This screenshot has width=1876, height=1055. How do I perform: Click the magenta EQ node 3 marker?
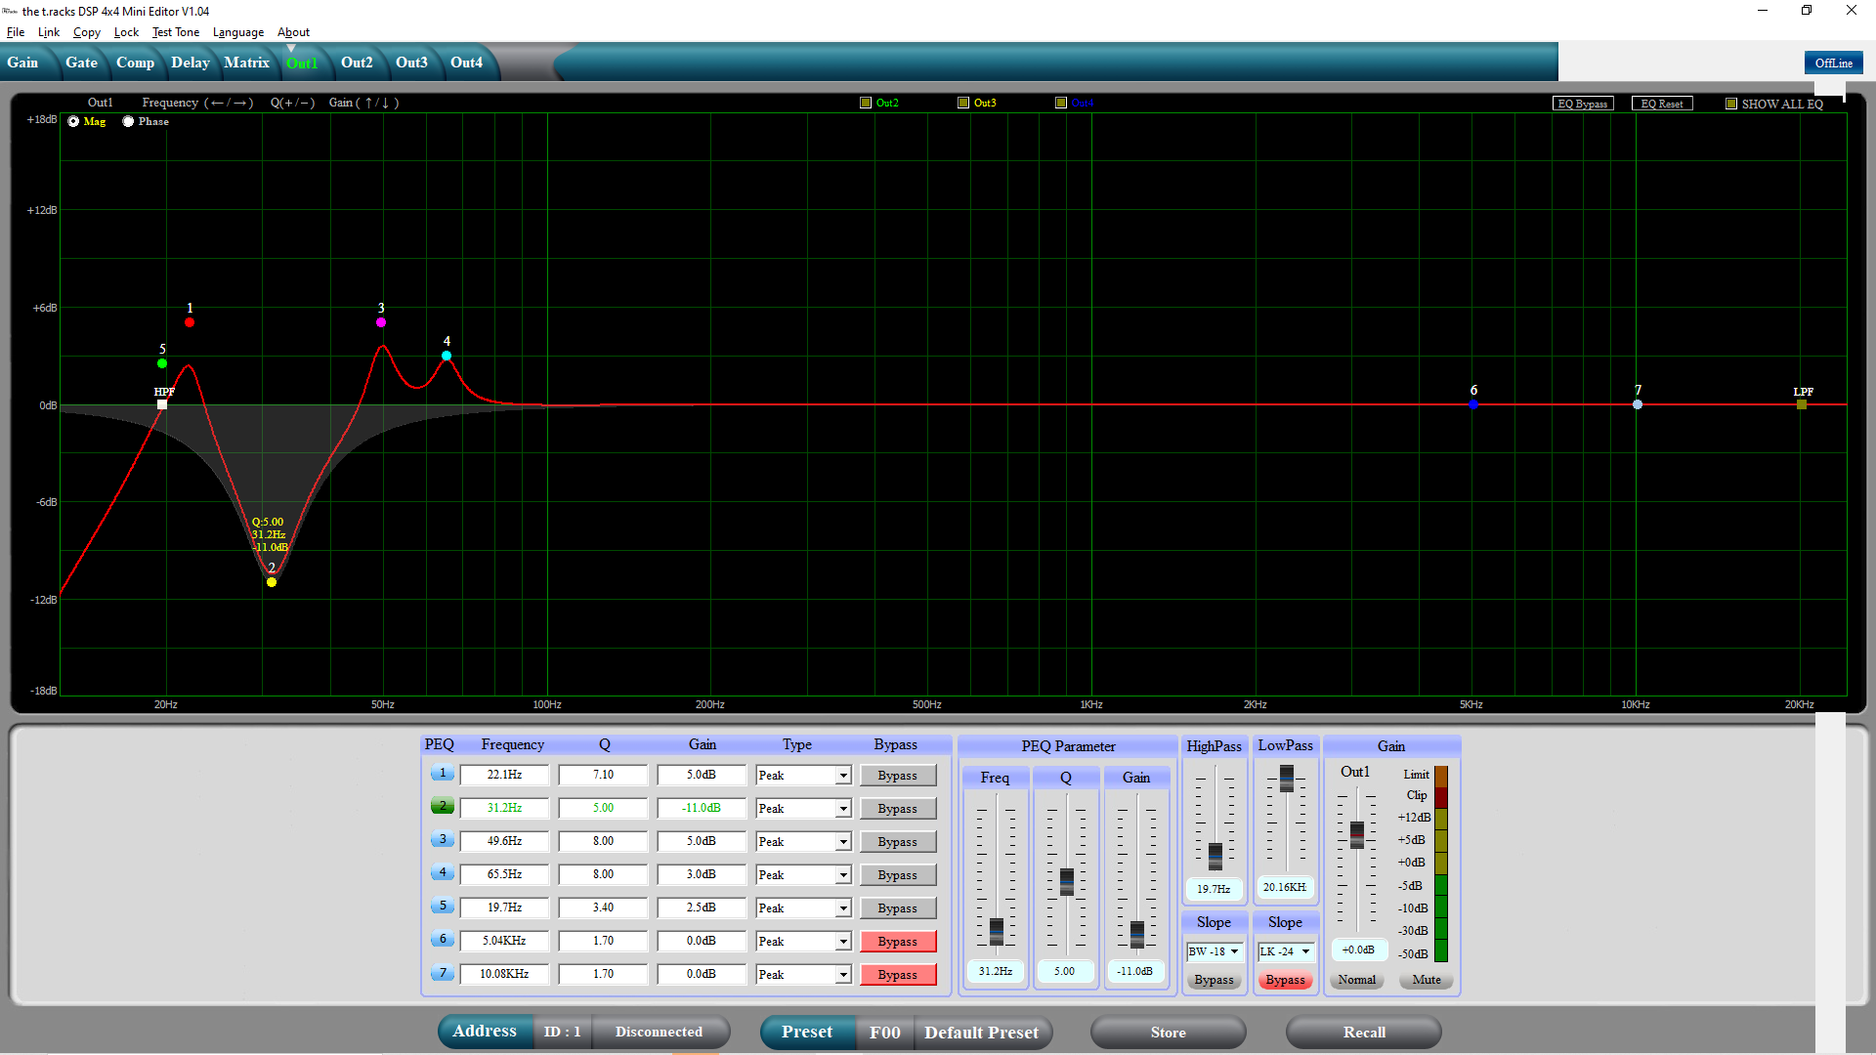(x=381, y=322)
